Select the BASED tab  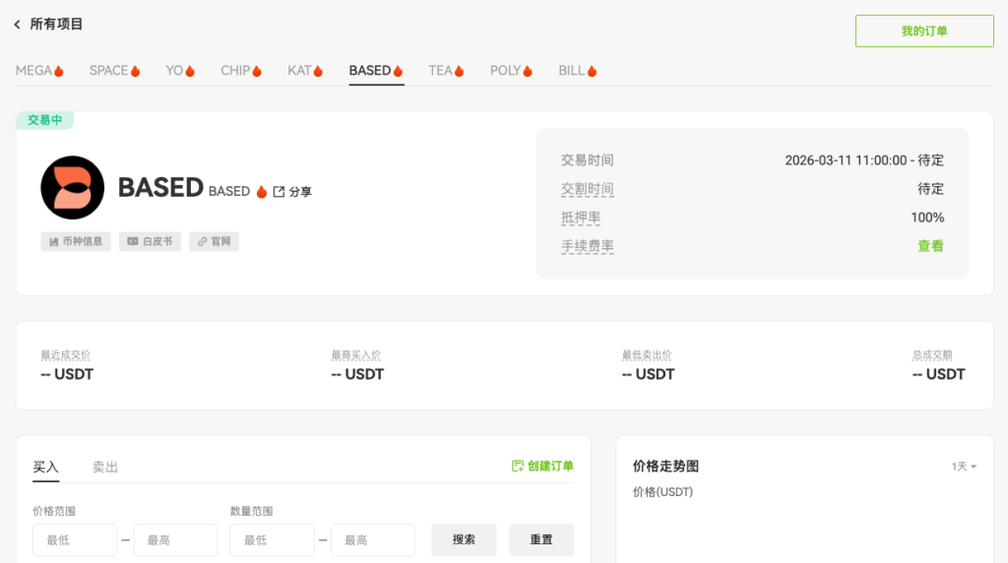(376, 71)
